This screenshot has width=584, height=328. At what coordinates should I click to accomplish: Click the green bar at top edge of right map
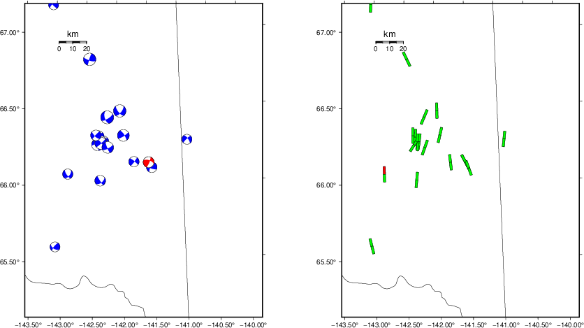370,8
